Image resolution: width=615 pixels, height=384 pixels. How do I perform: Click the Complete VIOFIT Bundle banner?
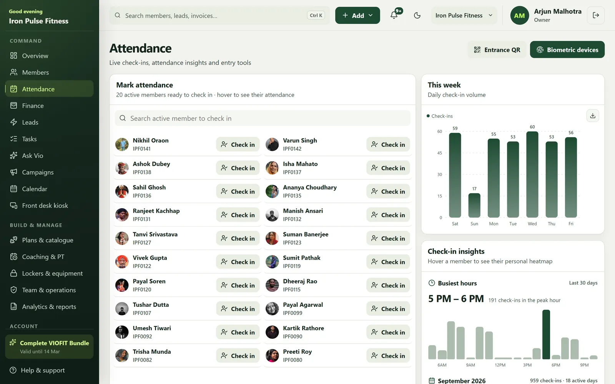tap(49, 347)
